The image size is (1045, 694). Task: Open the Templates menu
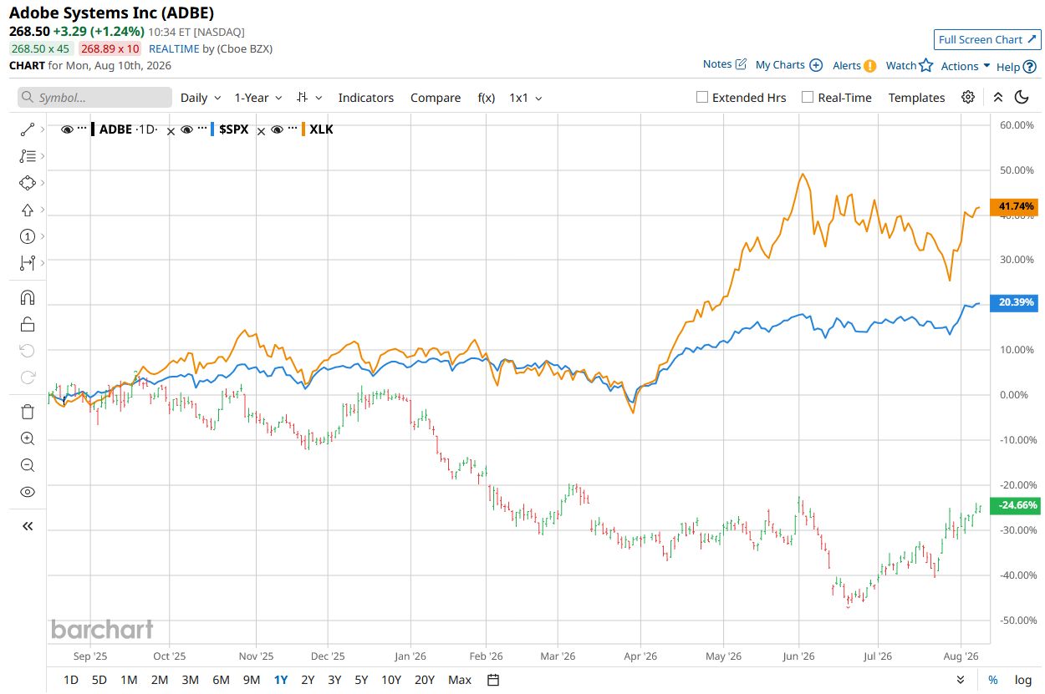916,98
